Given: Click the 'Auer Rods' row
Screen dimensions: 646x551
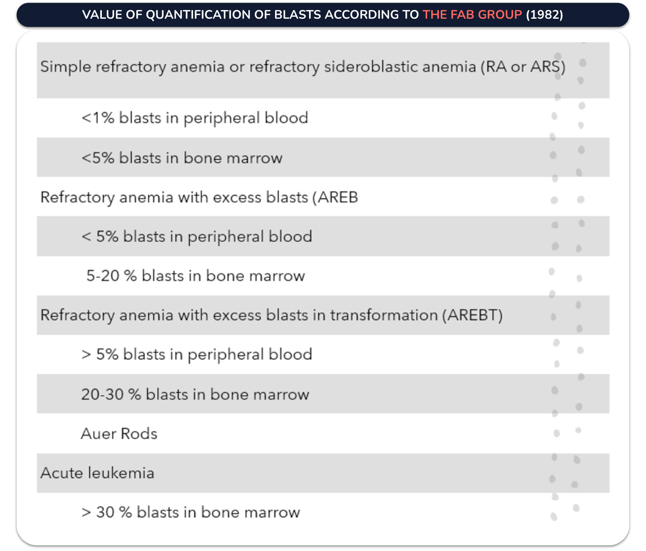Looking at the screenshot, I should pos(323,434).
